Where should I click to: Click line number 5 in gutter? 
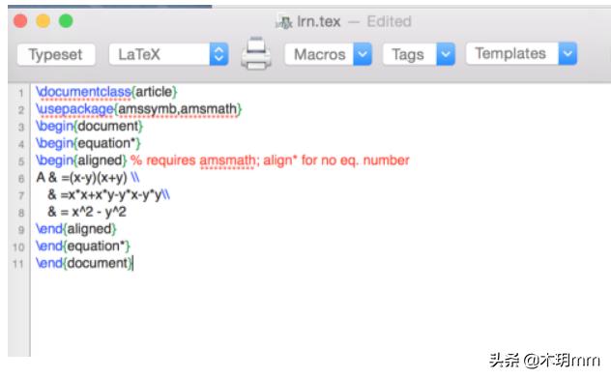point(21,161)
